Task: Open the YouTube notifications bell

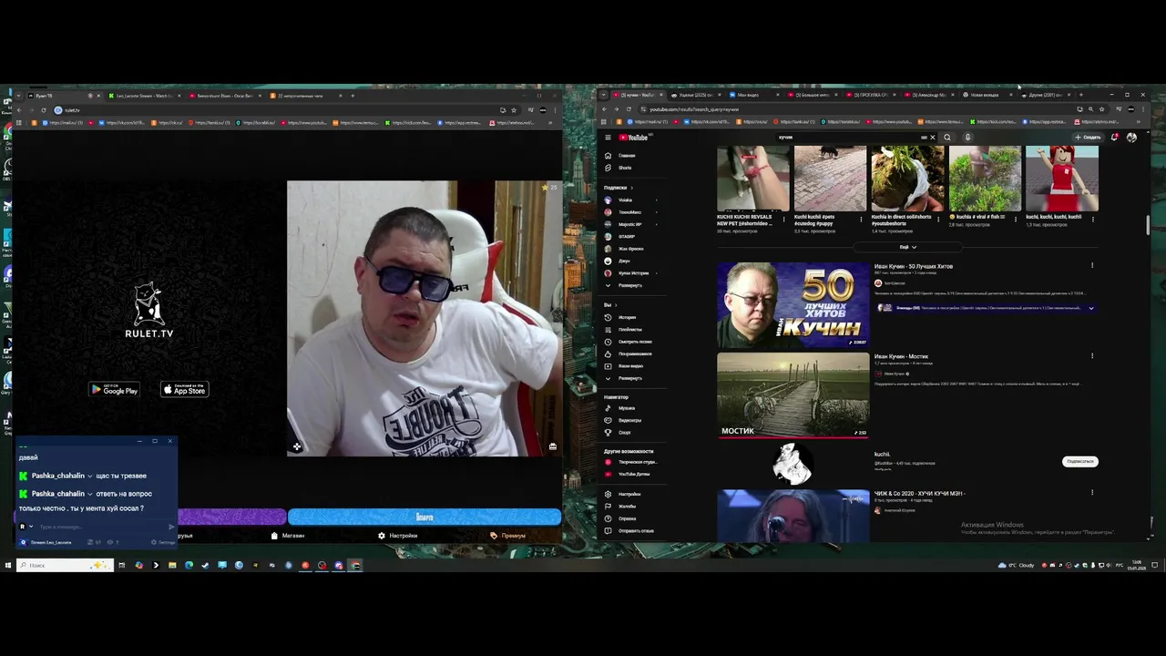Action: tap(1114, 138)
